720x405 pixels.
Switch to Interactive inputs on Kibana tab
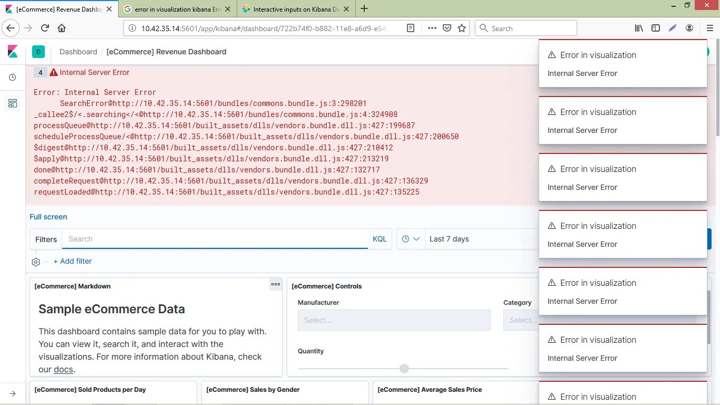tap(296, 9)
